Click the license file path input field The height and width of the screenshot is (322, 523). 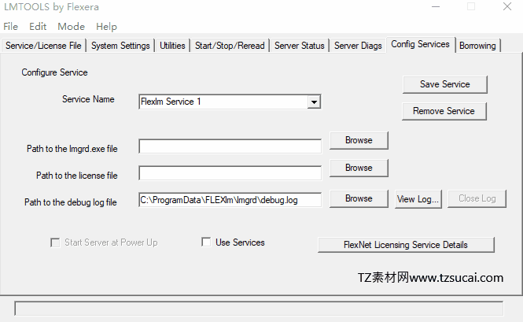coord(230,173)
